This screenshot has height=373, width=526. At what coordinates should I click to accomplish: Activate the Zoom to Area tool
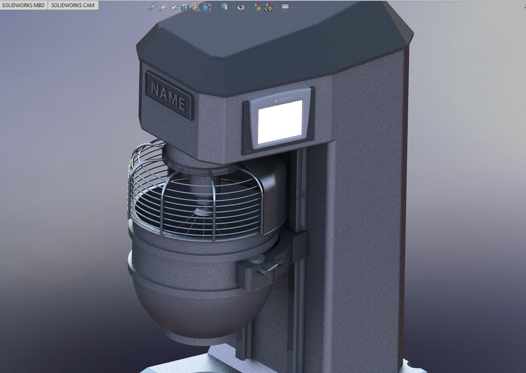tap(163, 7)
